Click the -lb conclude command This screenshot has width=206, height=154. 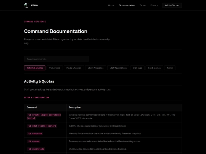35,133
